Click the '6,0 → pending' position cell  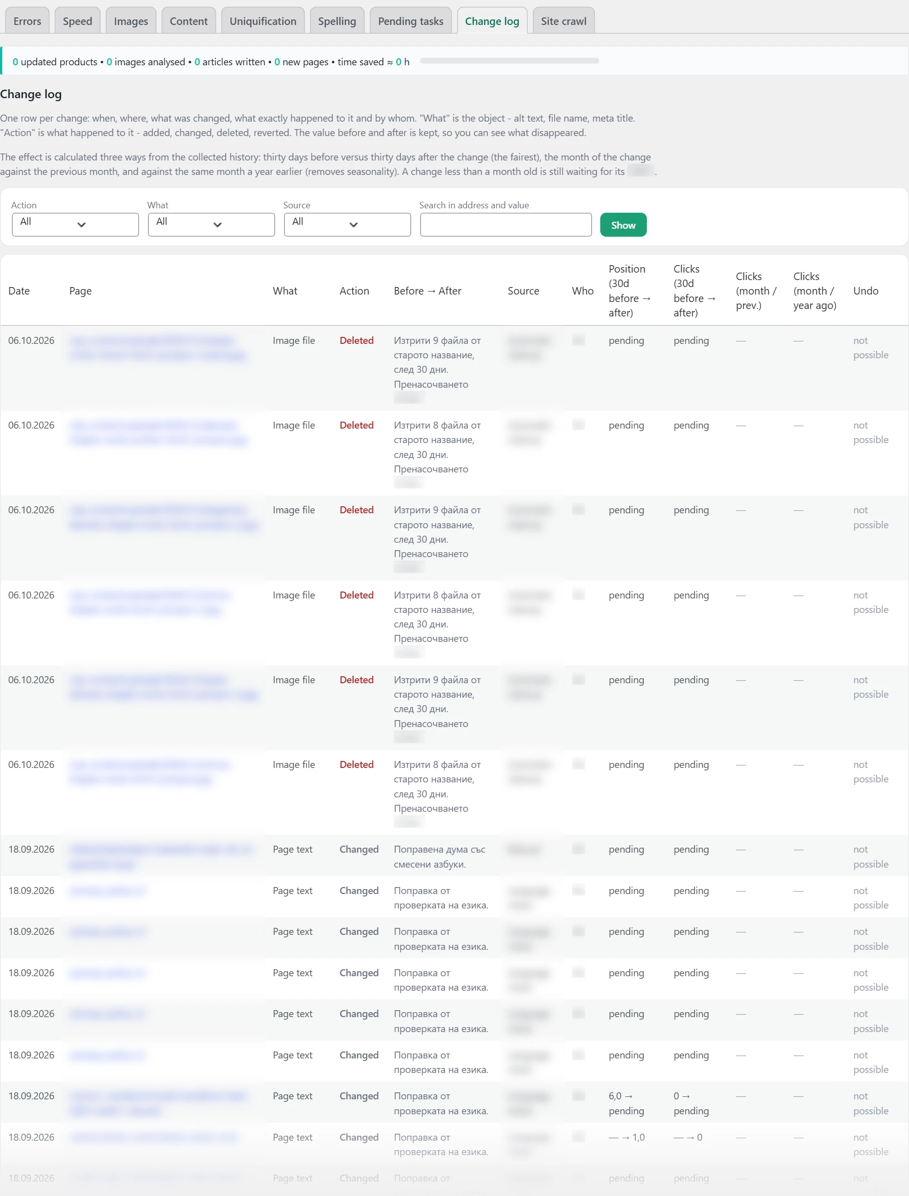point(626,1103)
